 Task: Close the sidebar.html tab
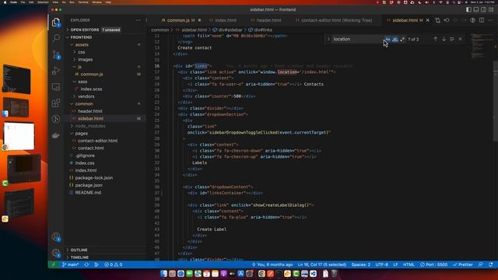428,20
